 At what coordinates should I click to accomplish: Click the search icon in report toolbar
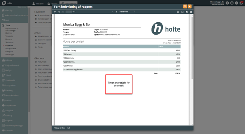[55, 12]
